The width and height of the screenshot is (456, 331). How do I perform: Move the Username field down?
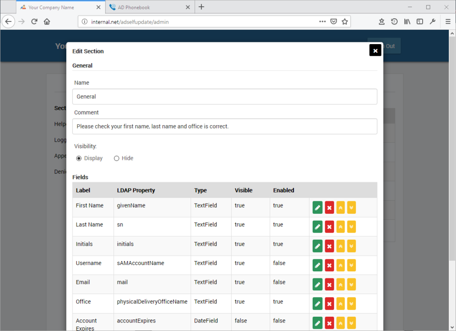click(351, 265)
